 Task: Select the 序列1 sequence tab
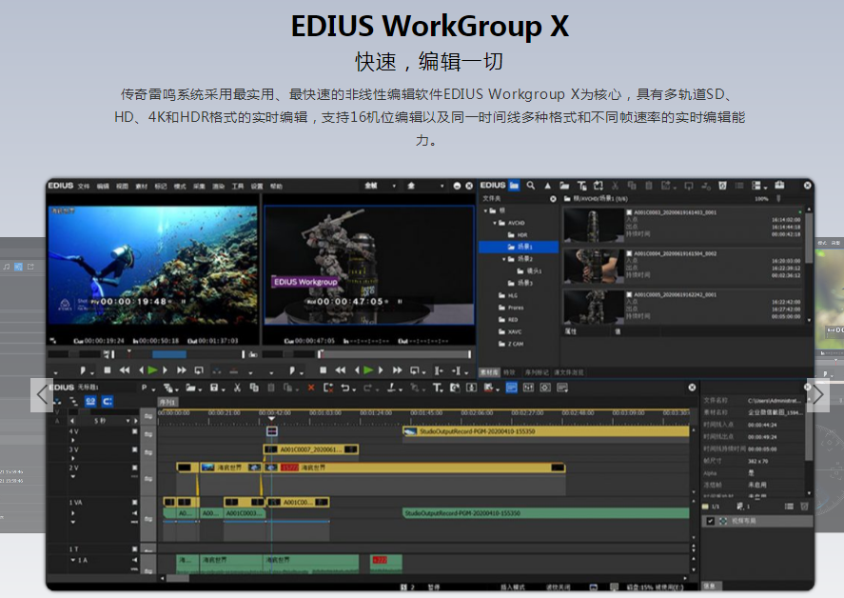pyautogui.click(x=167, y=402)
